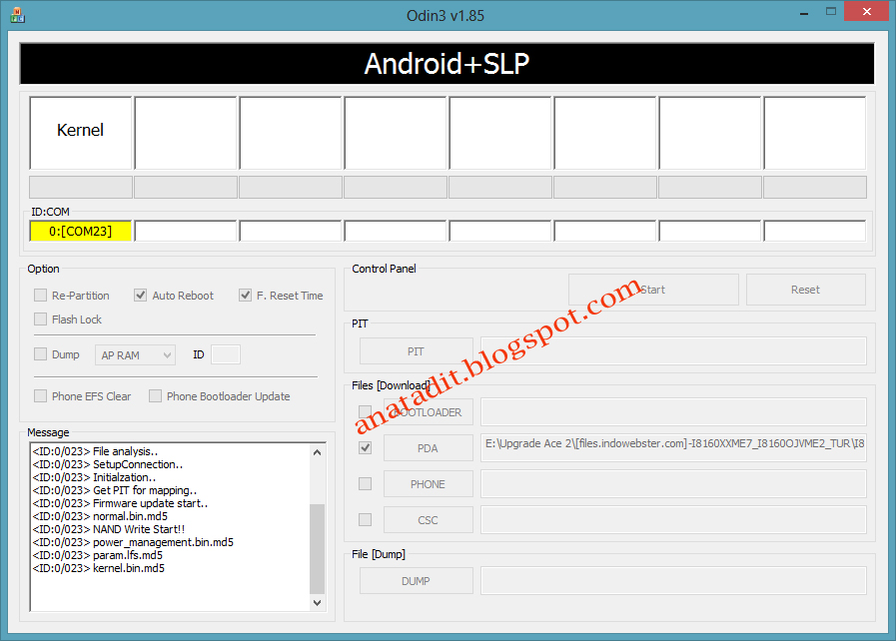Click the 'Firmware update start..' log line
This screenshot has width=896, height=641.
point(120,503)
